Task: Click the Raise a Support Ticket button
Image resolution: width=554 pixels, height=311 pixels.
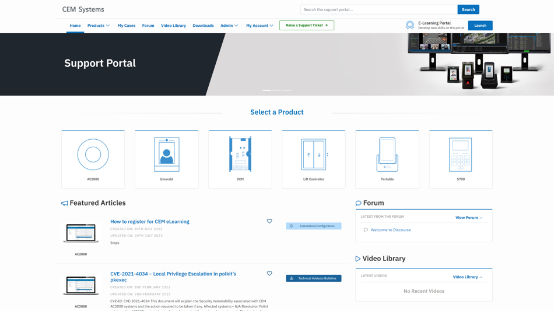Action: [307, 26]
